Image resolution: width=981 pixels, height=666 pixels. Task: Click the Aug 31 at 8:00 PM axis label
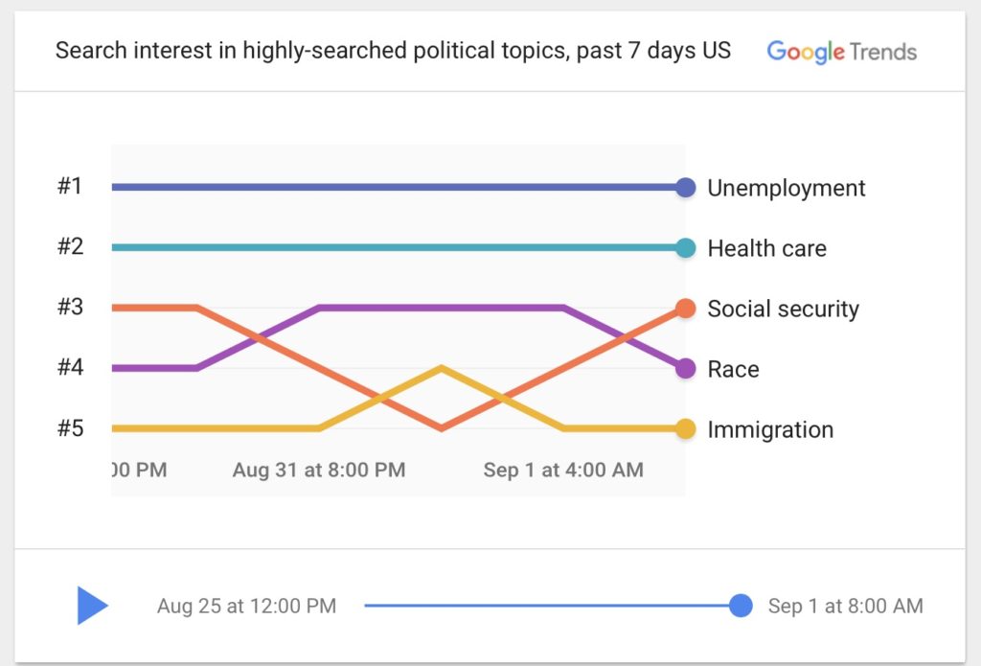[319, 471]
